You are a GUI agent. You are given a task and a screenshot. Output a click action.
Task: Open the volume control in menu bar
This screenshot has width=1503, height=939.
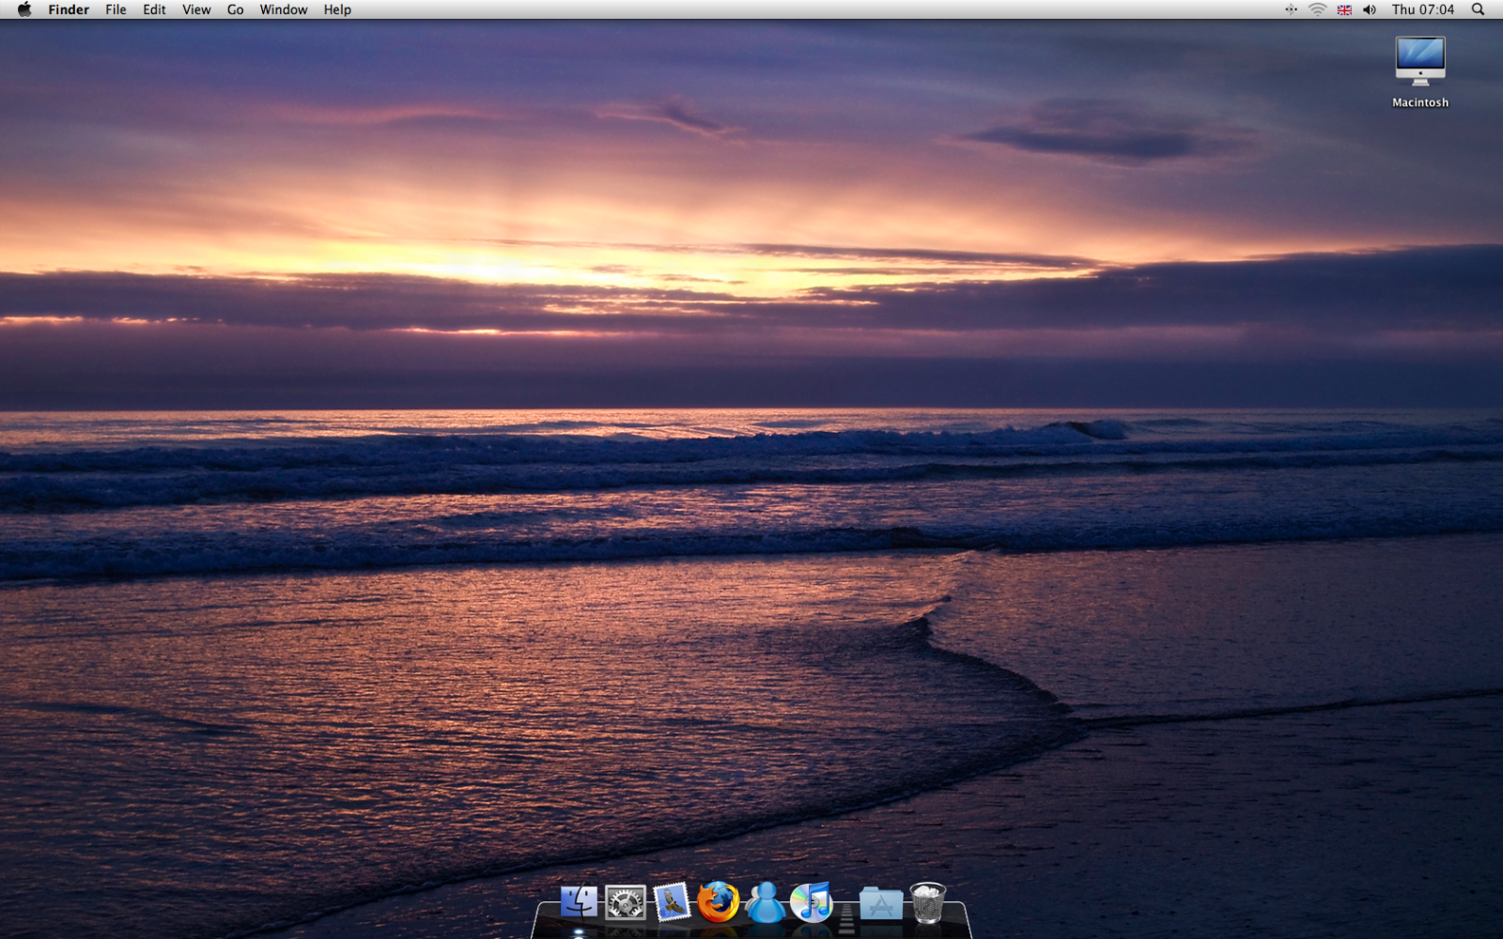click(1370, 9)
